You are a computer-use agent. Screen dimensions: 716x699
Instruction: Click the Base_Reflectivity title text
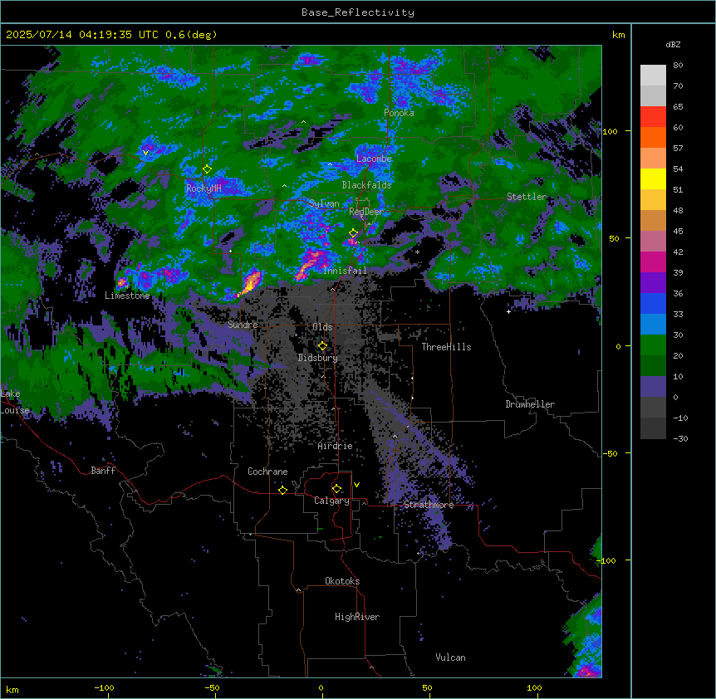tap(358, 12)
